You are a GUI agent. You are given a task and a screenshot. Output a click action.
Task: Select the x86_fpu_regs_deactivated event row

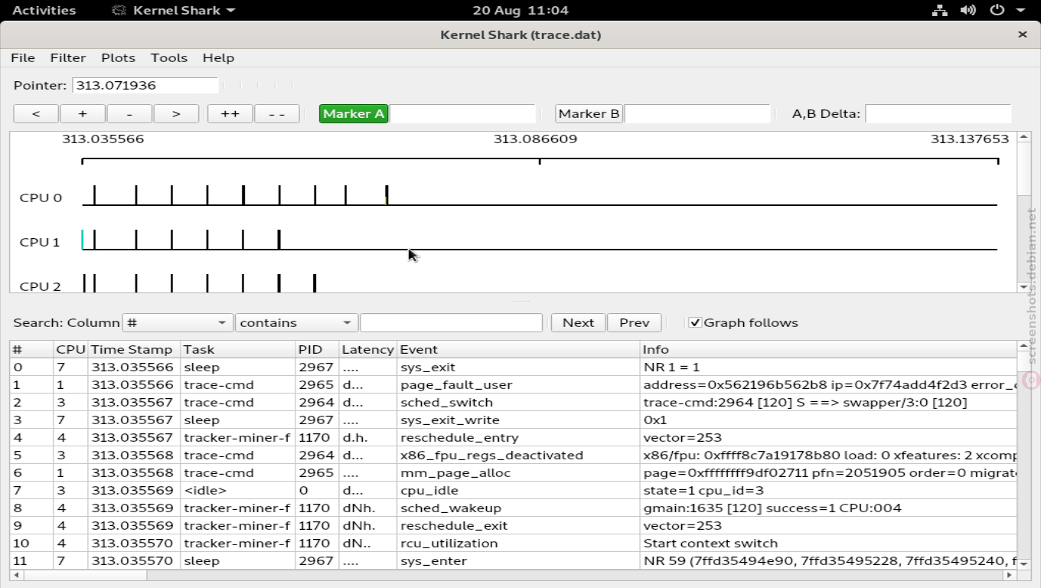(513, 456)
